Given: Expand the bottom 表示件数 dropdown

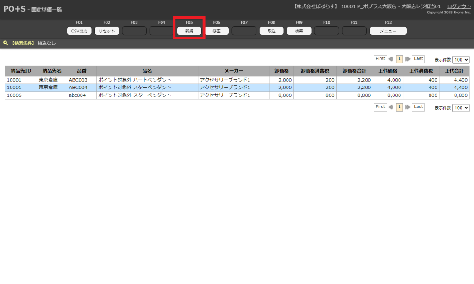Looking at the screenshot, I should 461,108.
